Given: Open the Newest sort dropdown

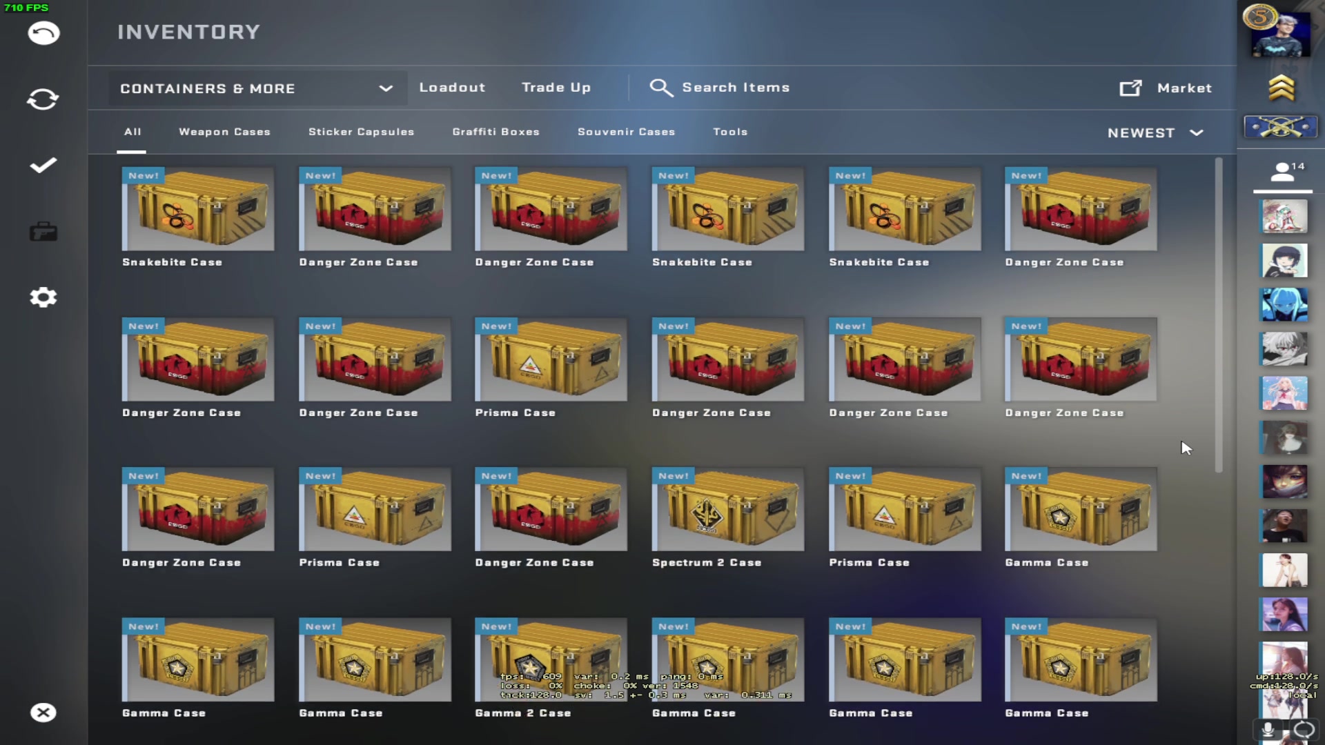Looking at the screenshot, I should pyautogui.click(x=1141, y=133).
